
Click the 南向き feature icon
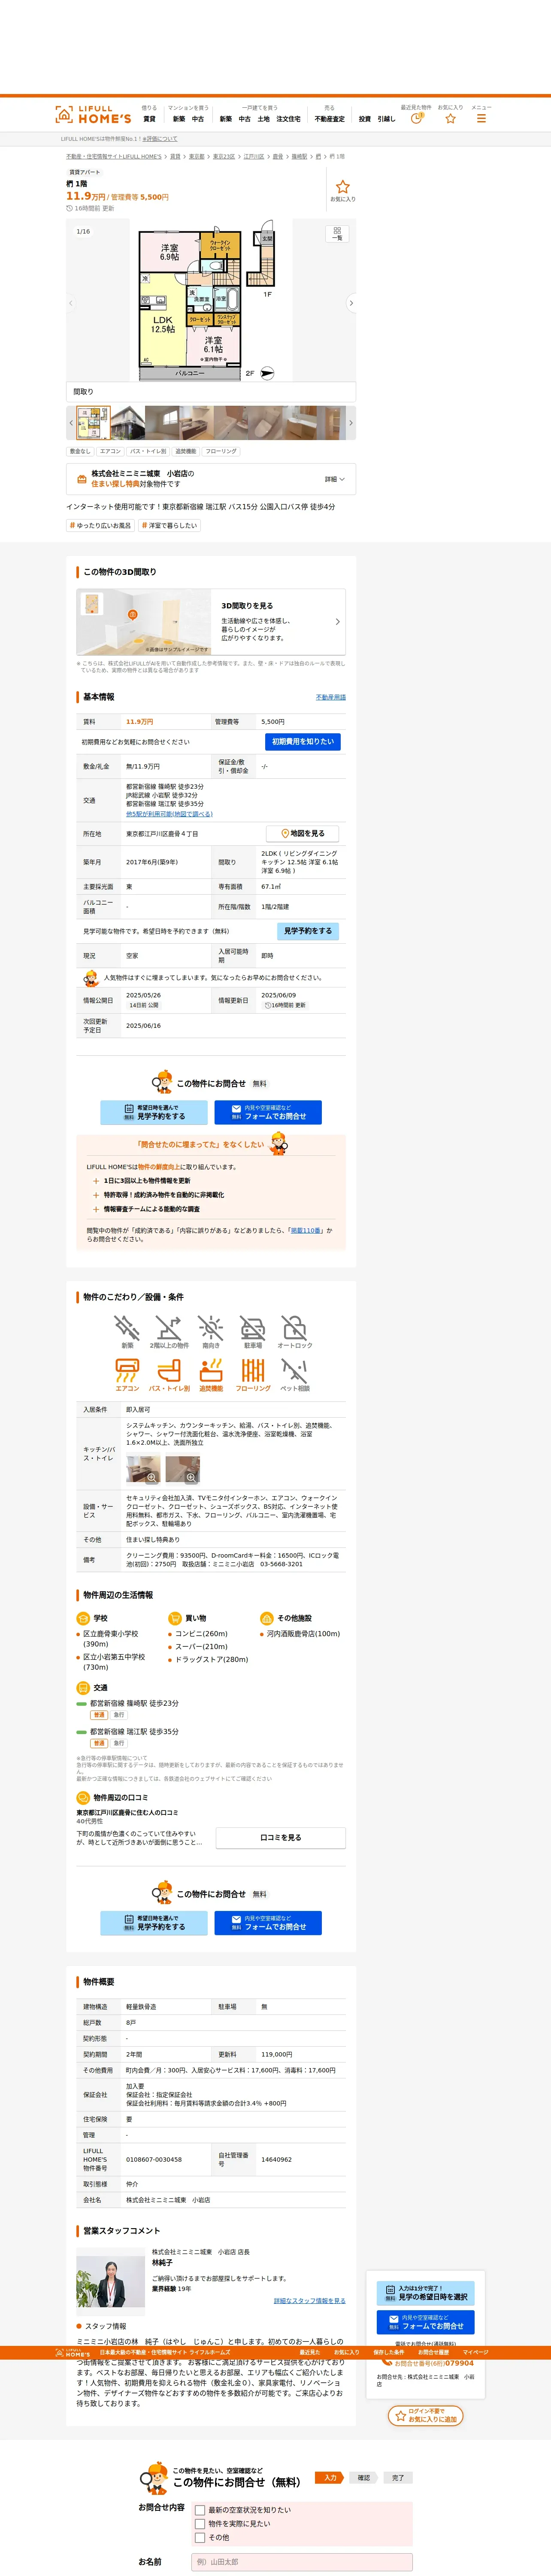(x=211, y=1331)
